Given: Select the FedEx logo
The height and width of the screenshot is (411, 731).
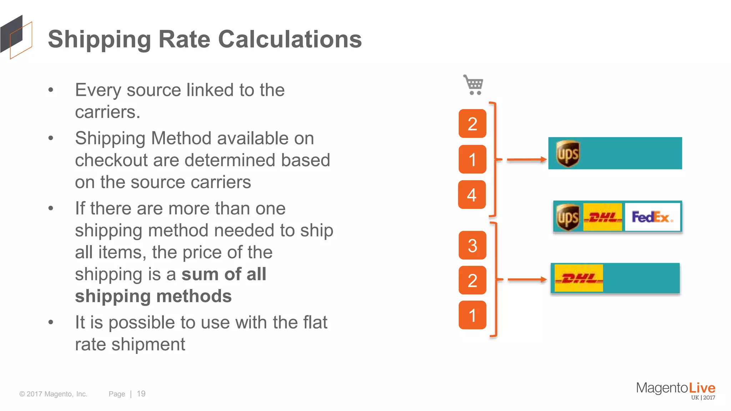Looking at the screenshot, I should point(652,217).
